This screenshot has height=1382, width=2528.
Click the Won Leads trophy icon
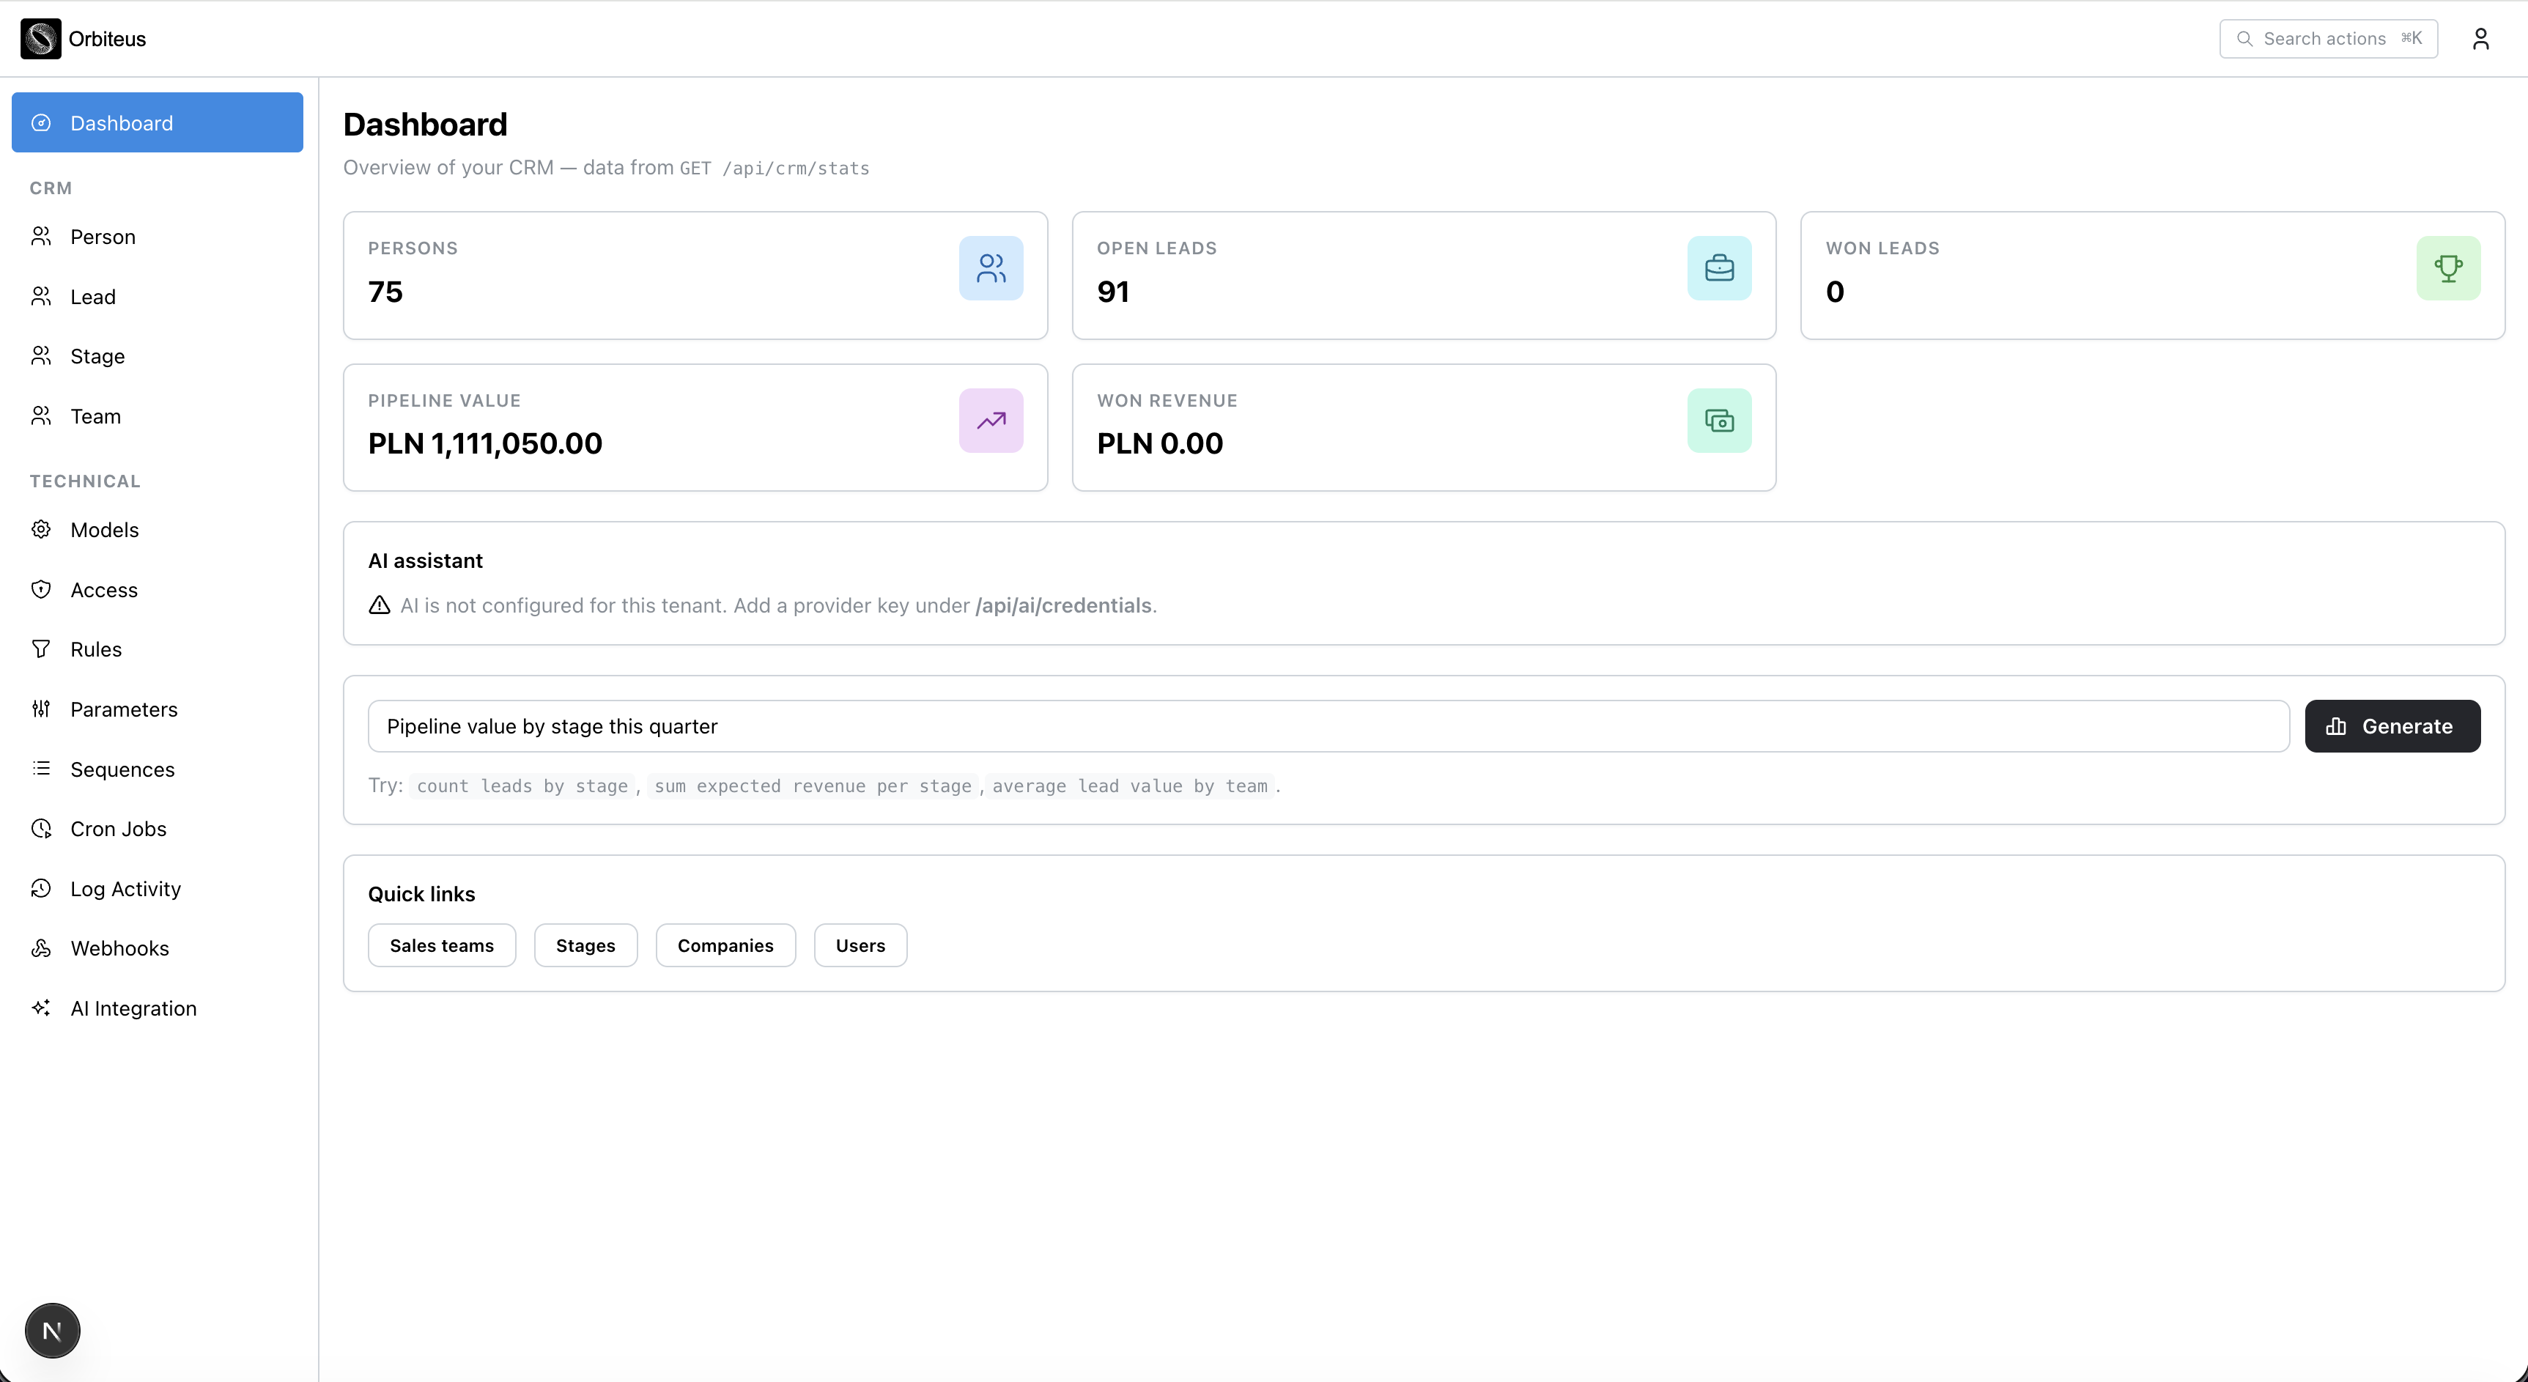pyautogui.click(x=2447, y=268)
